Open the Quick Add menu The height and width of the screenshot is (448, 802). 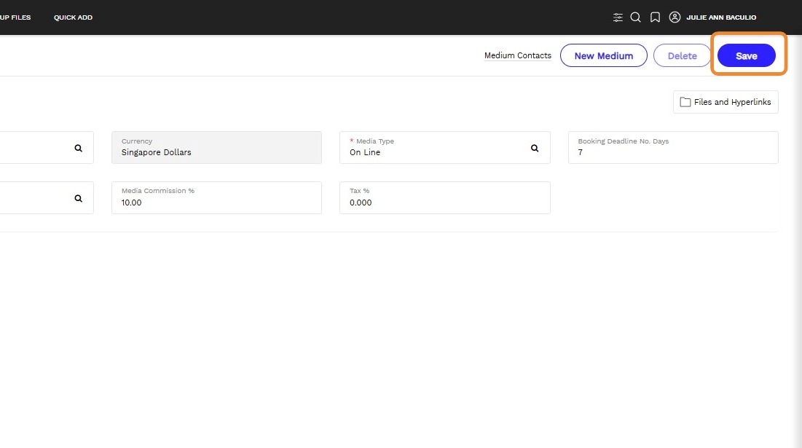click(73, 17)
